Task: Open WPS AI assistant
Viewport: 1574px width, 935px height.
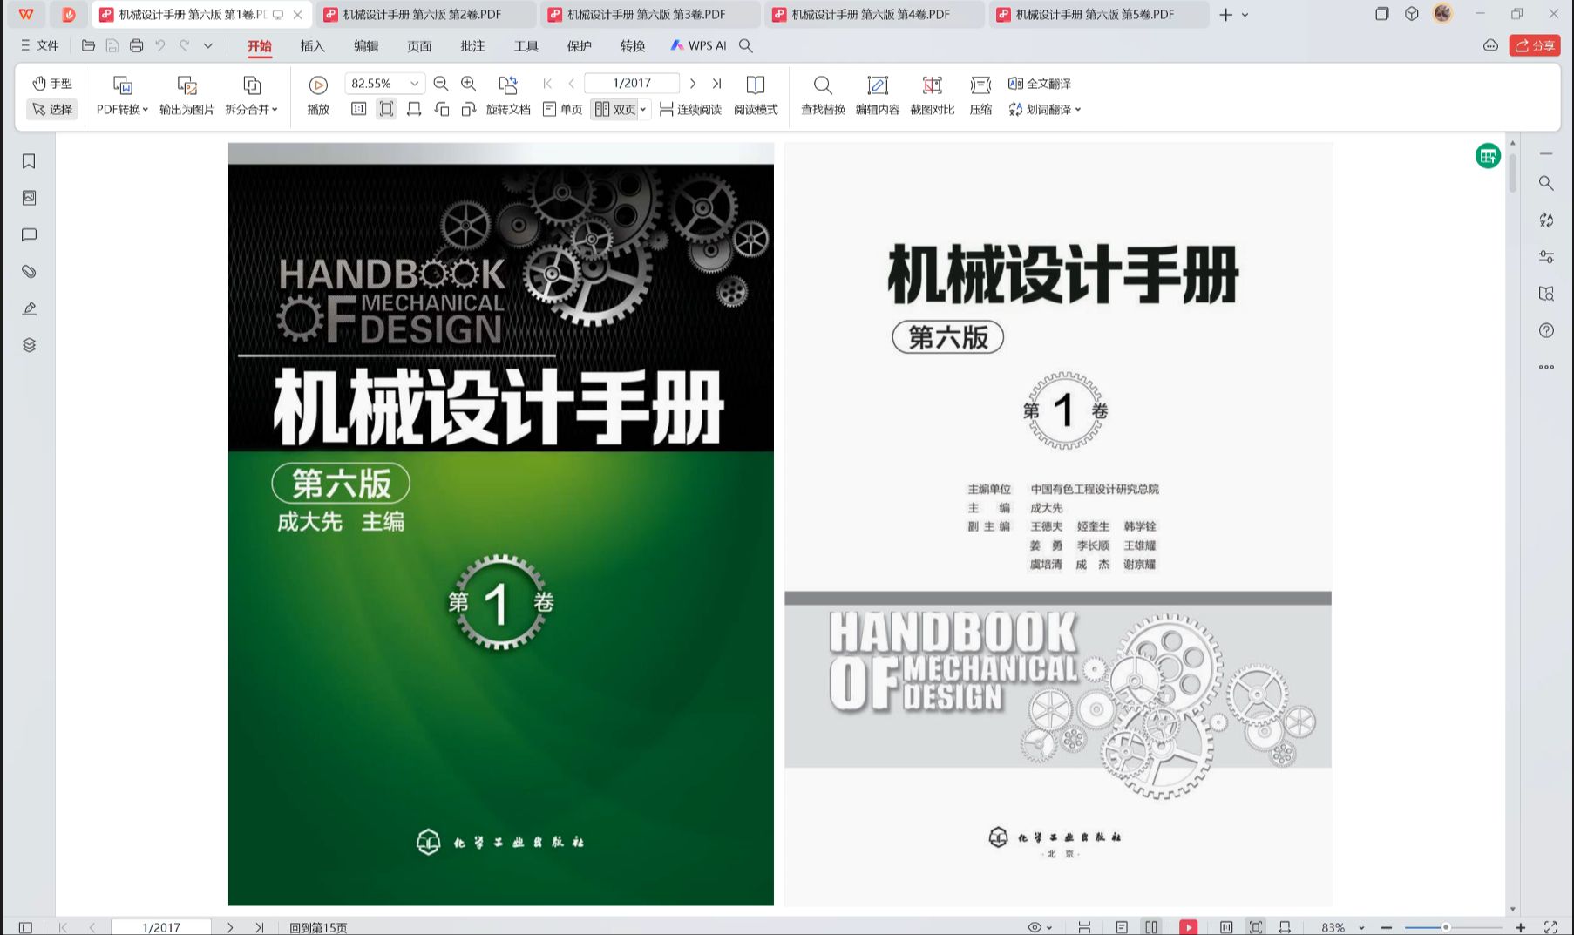Action: (698, 45)
